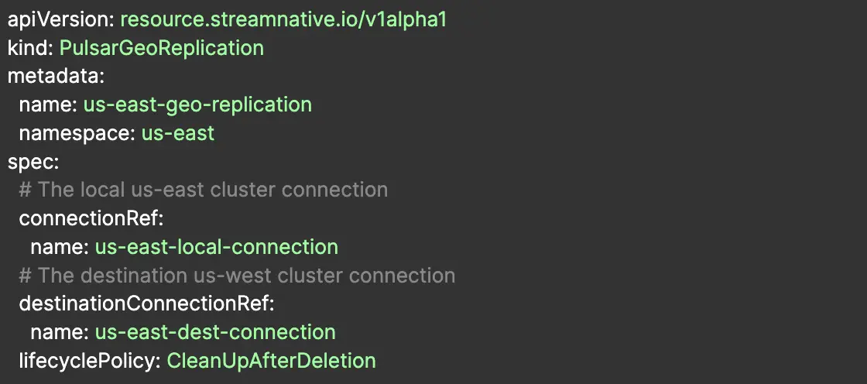Screen dimensions: 867x384
Task: Click the destinationConnectionRef key
Action: click(x=146, y=304)
